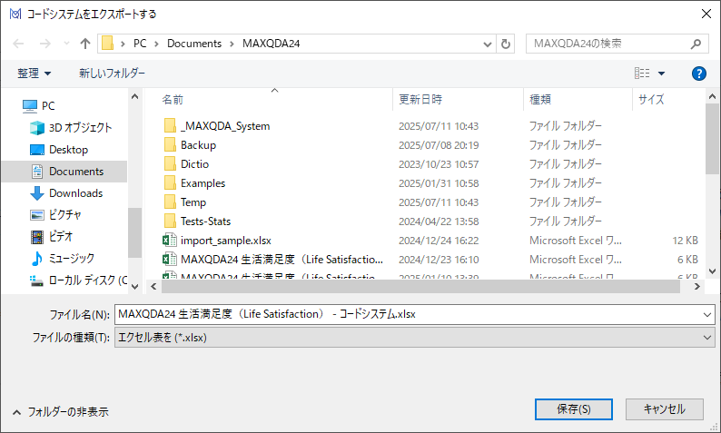The width and height of the screenshot is (721, 433).
Task: Open the 整理 menu
Action: [x=34, y=74]
